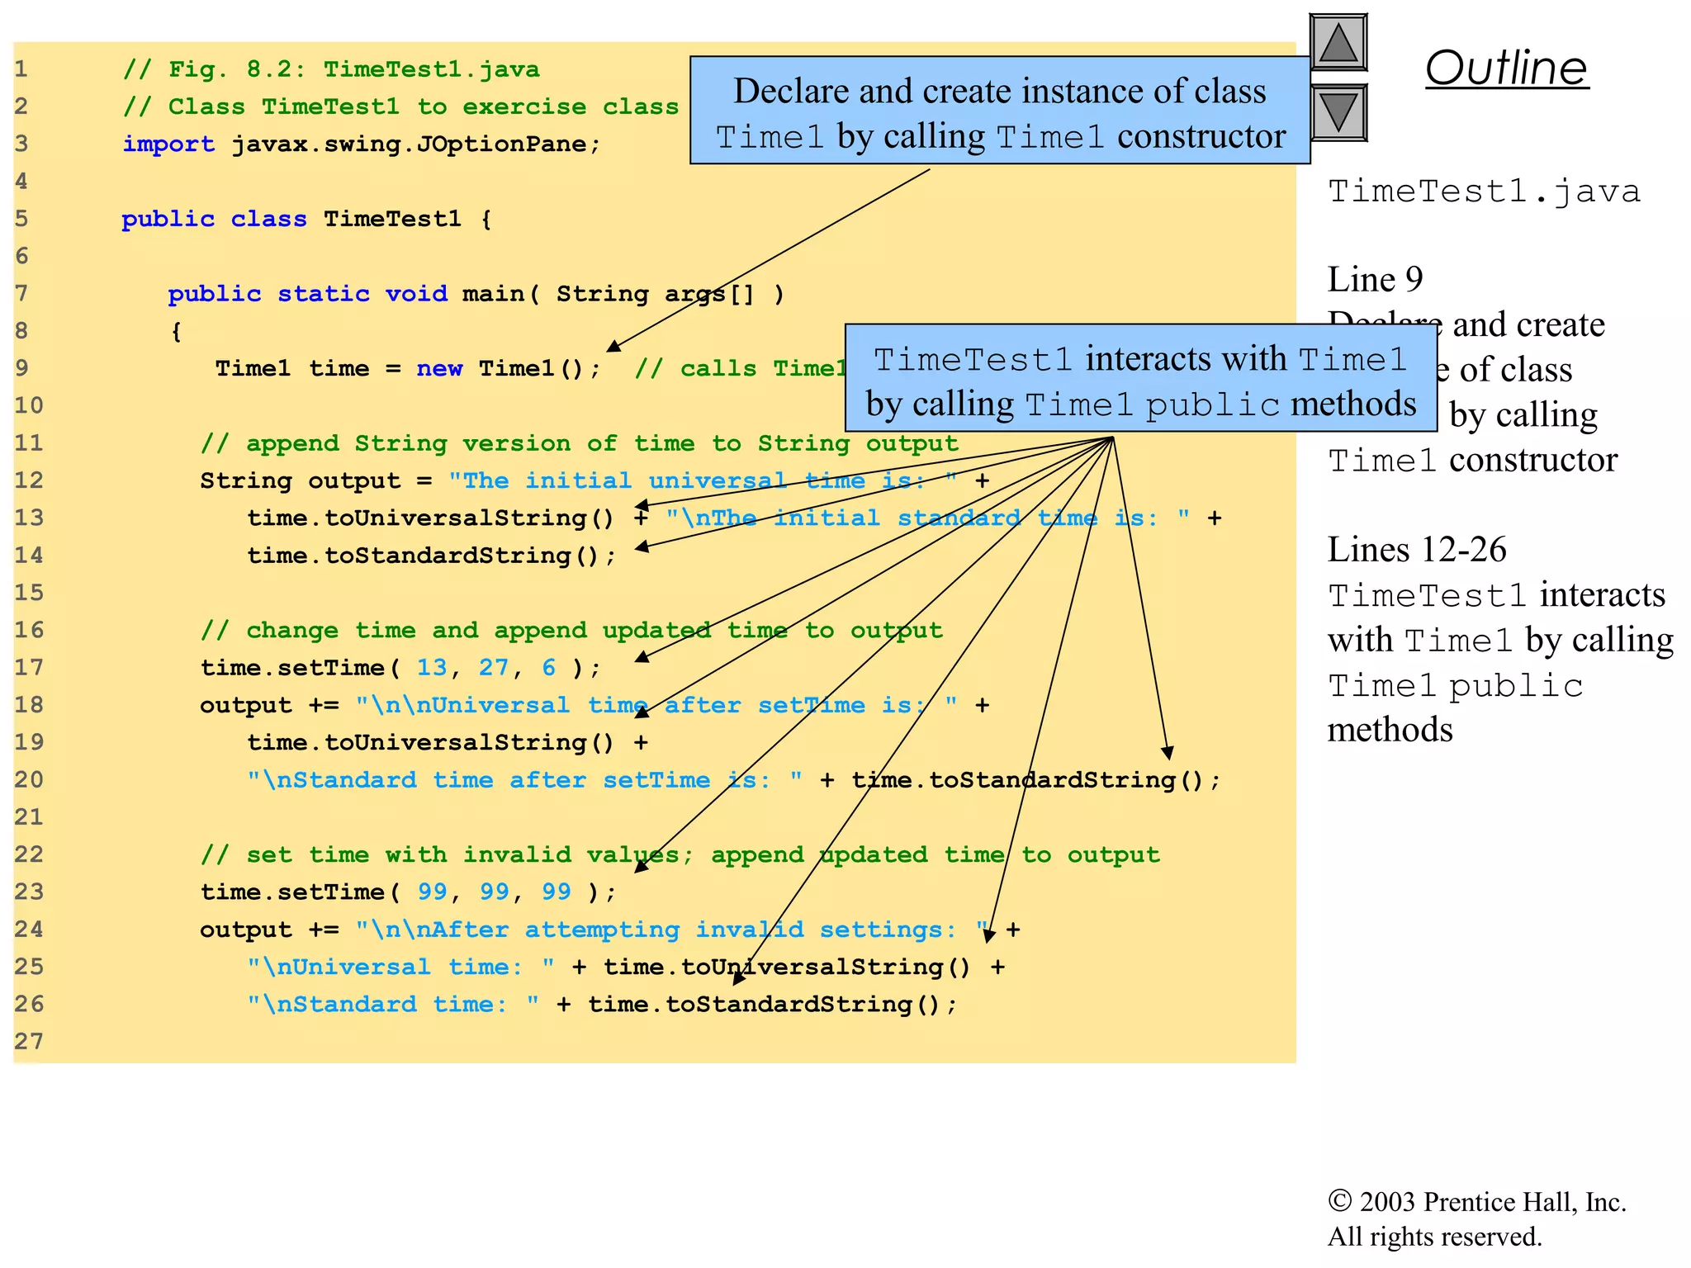The height and width of the screenshot is (1268, 1691).
Task: Click "import javax.swing.JOptionPane;" on line 3
Action: click(x=362, y=144)
